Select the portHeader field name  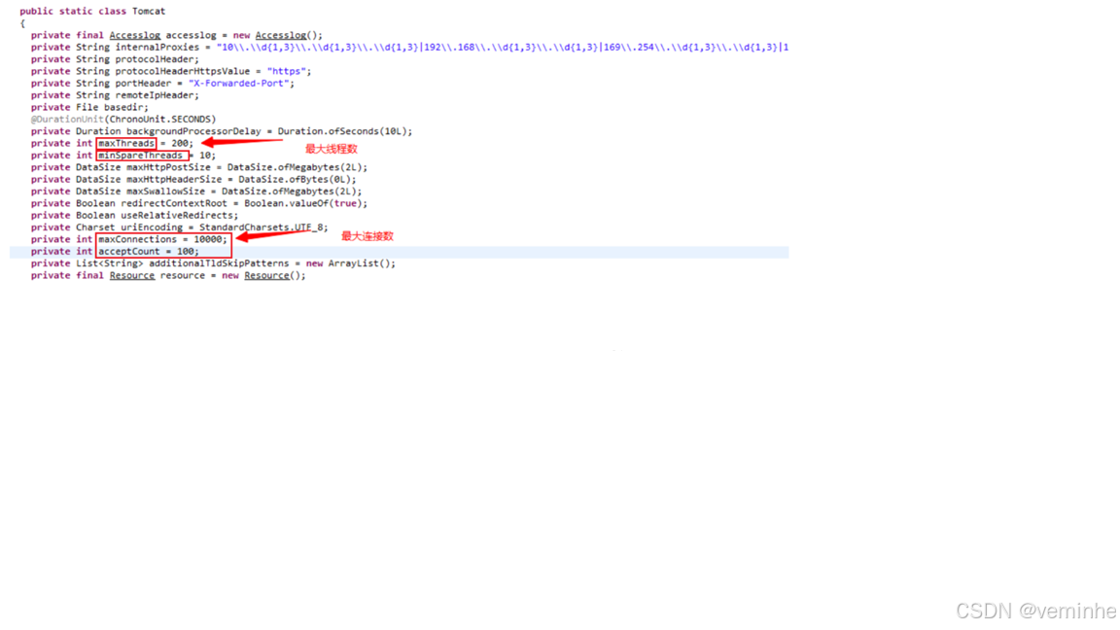(143, 84)
